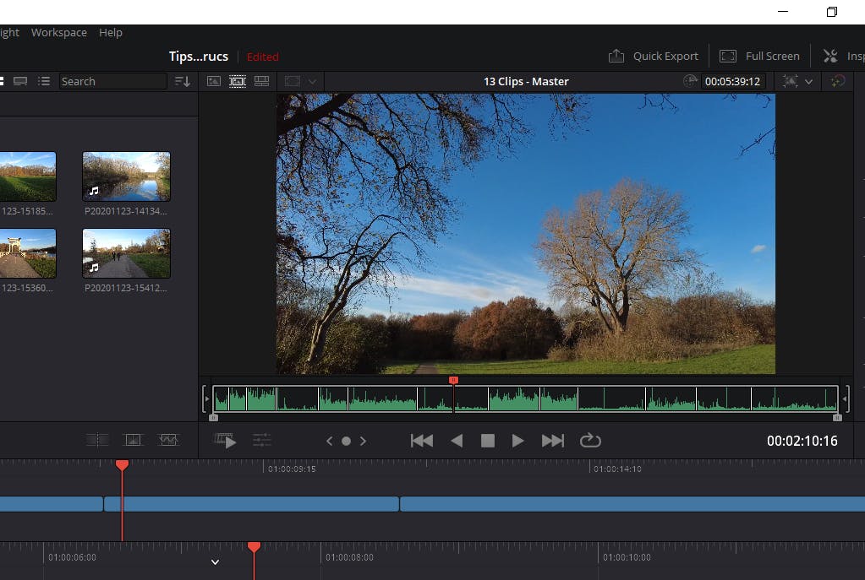Viewport: 865px width, 580px height.
Task: Expand the bypass options chevron
Action: point(808,82)
